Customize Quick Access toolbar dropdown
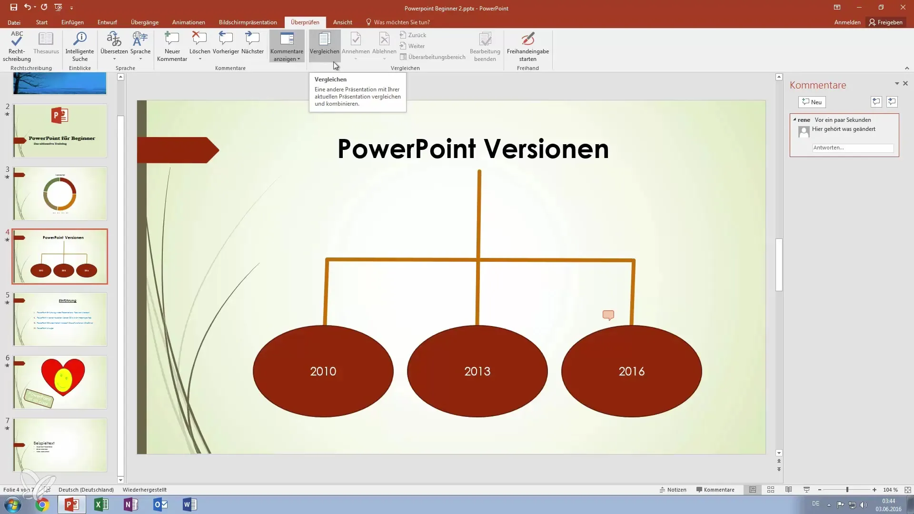The width and height of the screenshot is (914, 514). pos(71,8)
